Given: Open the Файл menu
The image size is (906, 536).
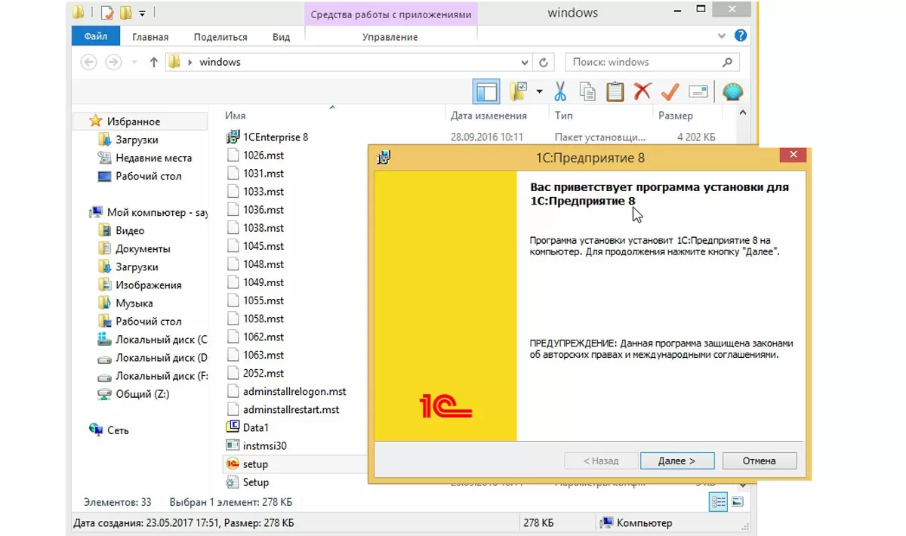Looking at the screenshot, I should pyautogui.click(x=96, y=36).
